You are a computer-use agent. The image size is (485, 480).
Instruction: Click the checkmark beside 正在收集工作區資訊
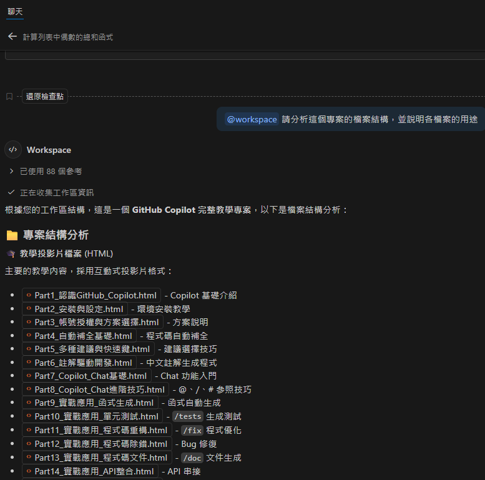click(x=11, y=192)
